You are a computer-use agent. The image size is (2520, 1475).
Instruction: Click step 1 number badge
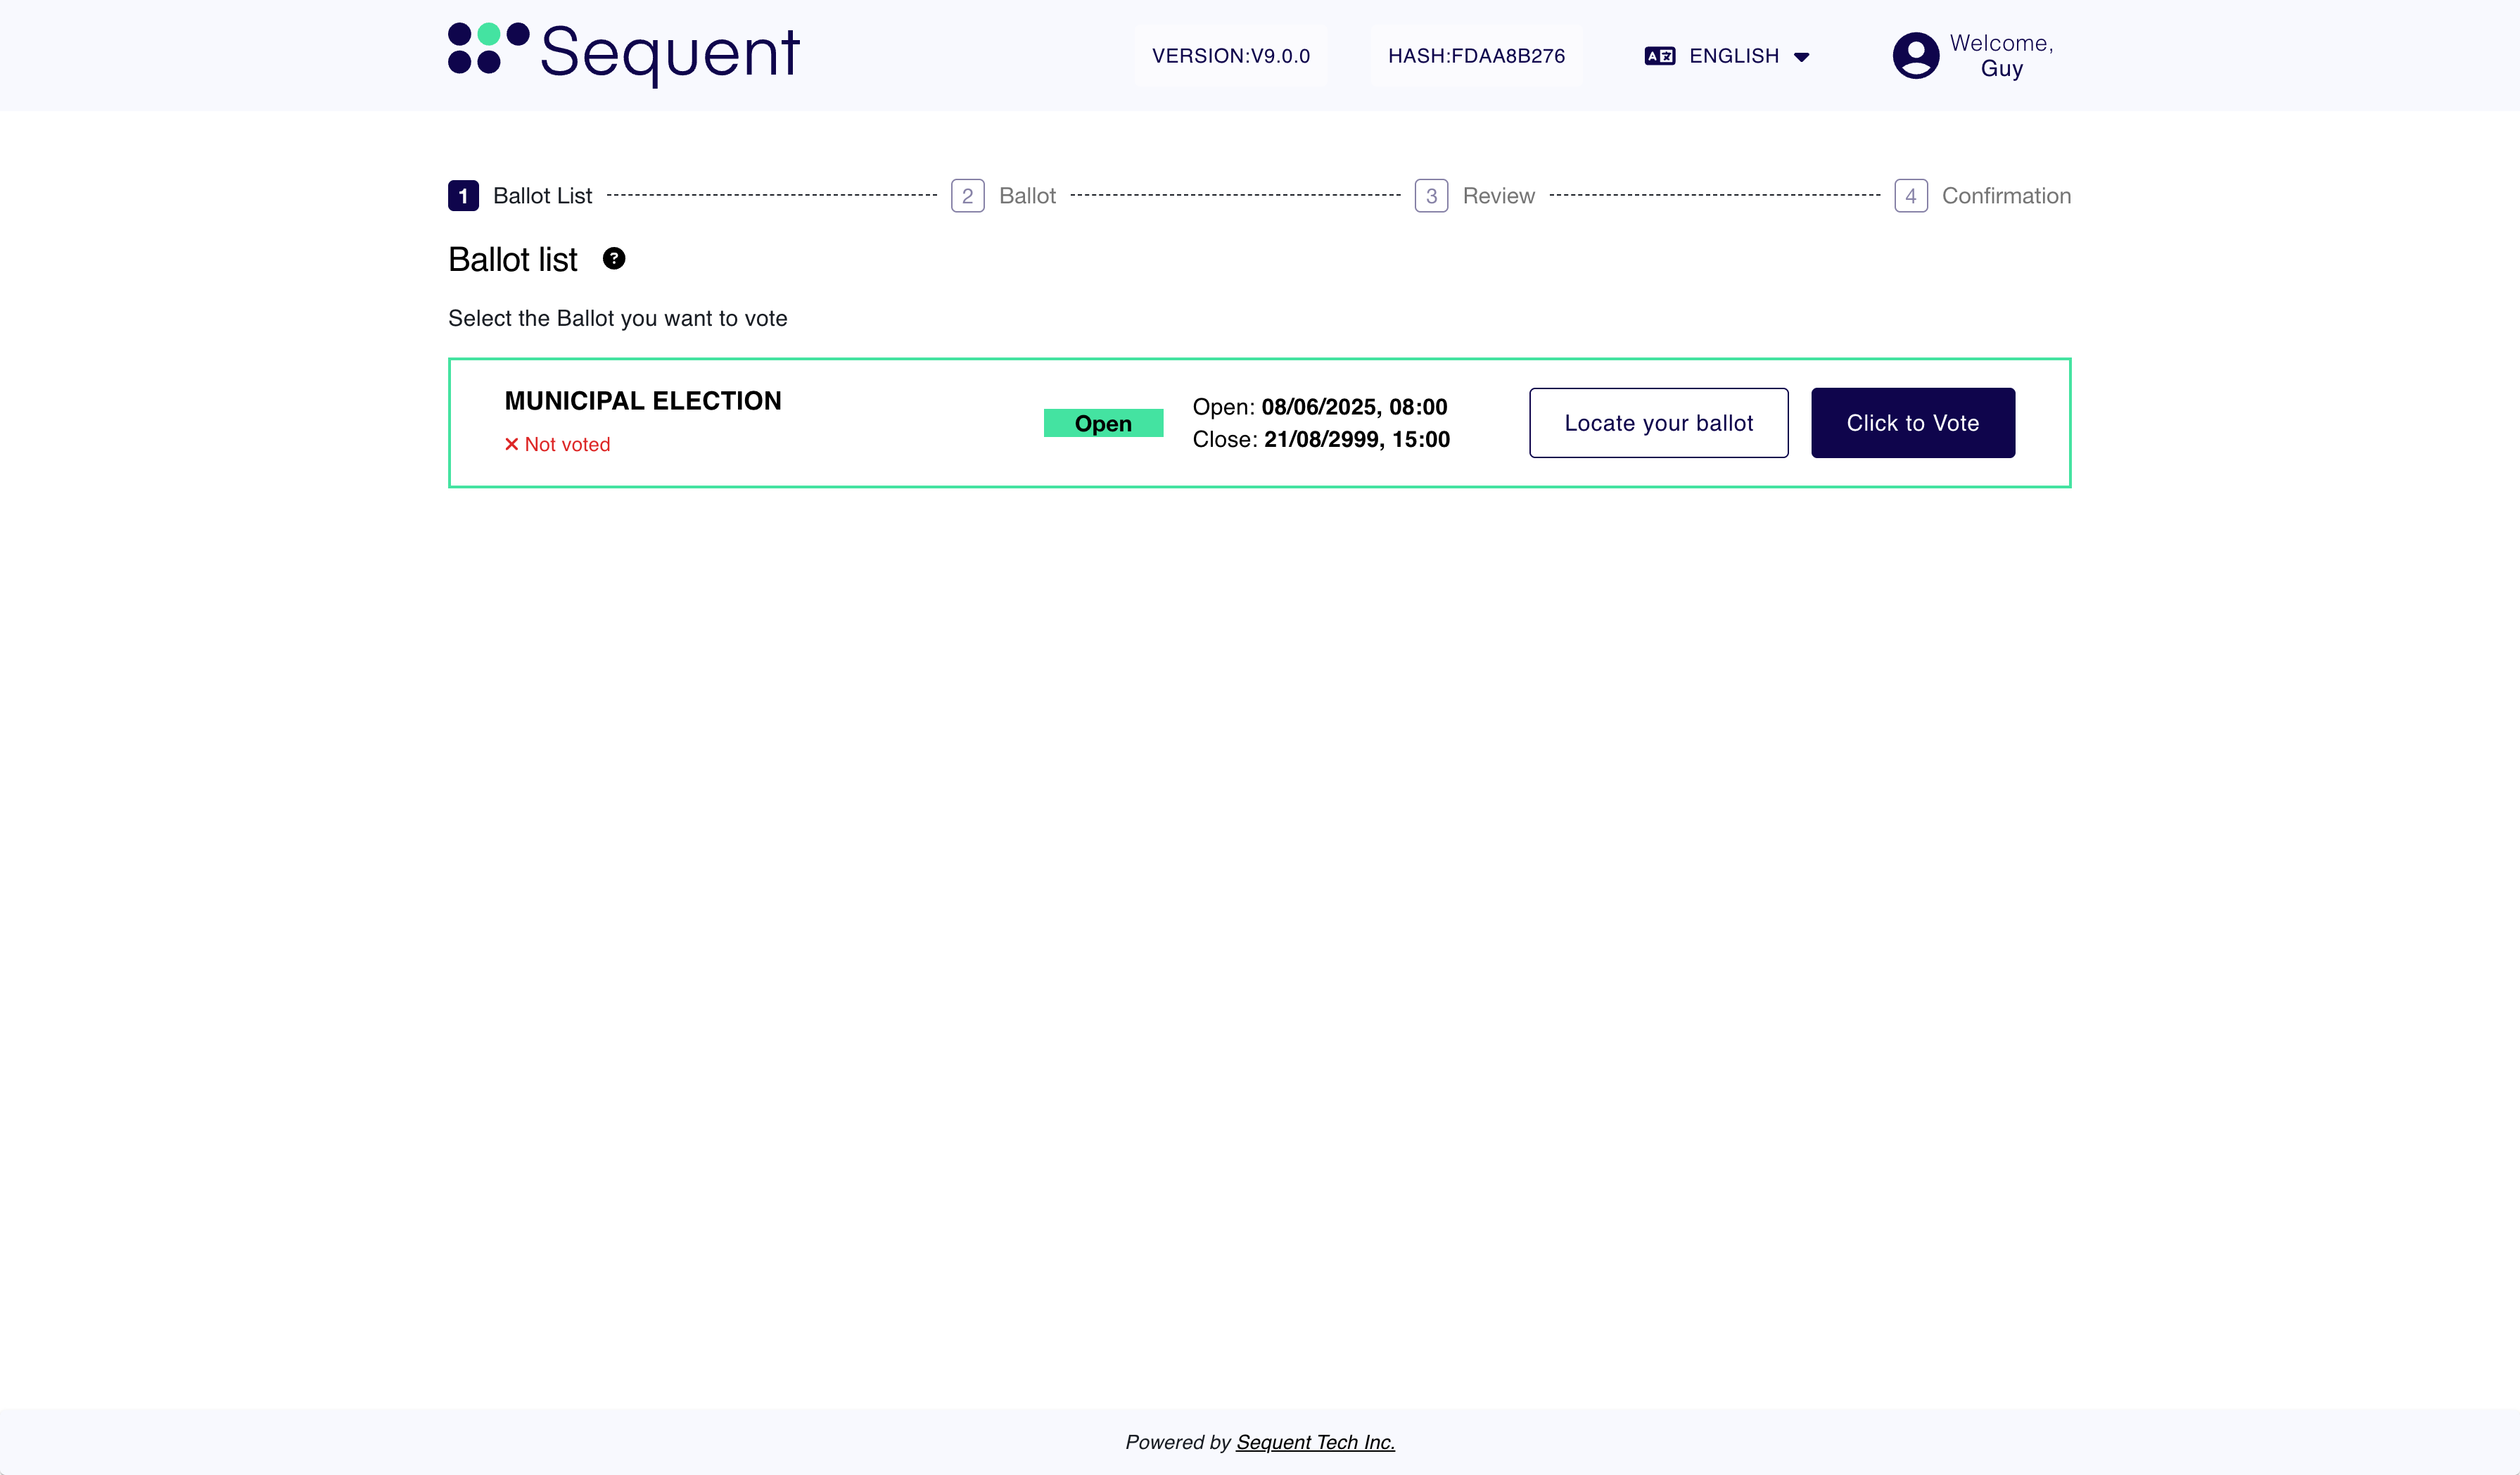(463, 196)
